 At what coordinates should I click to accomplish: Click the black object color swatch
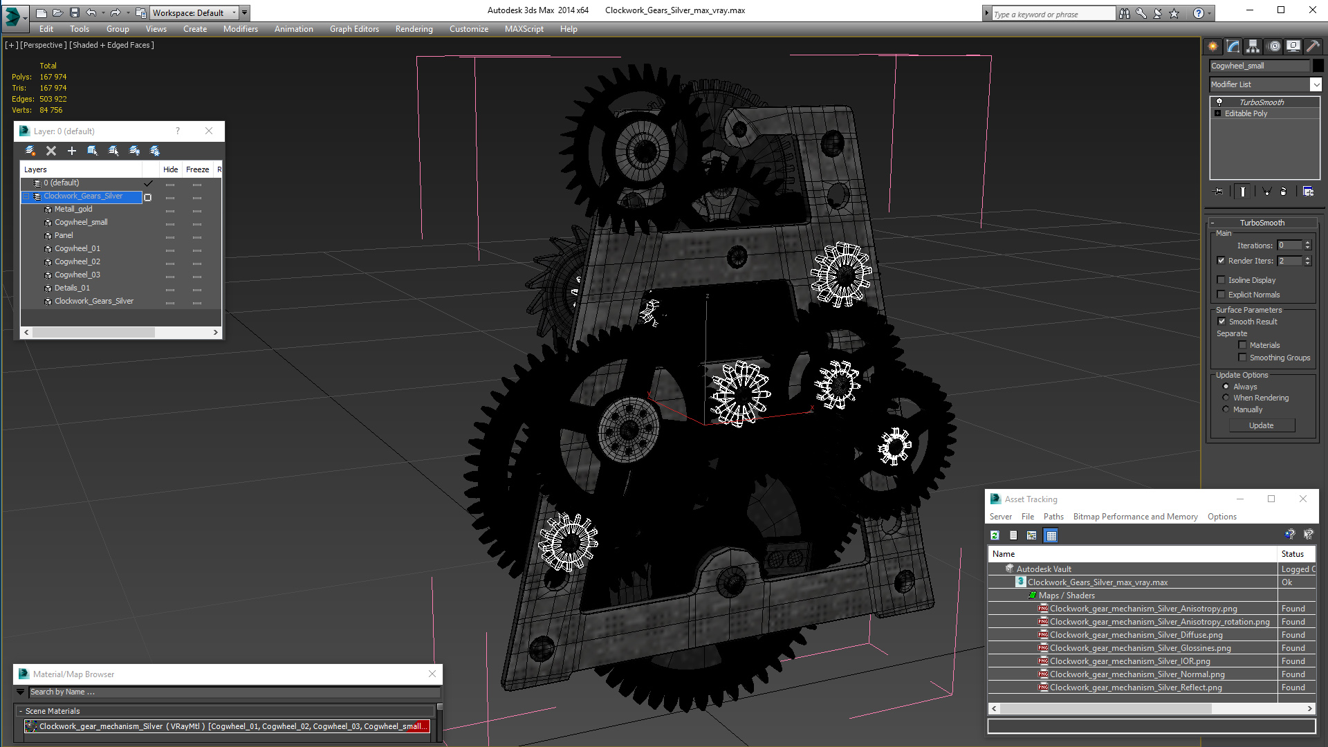pyautogui.click(x=1318, y=66)
